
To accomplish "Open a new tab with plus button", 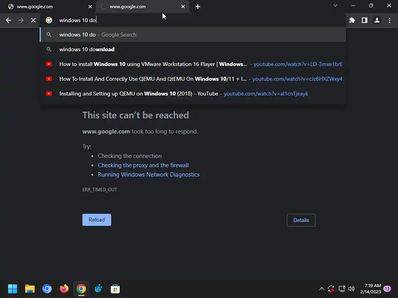I will pos(198,7).
